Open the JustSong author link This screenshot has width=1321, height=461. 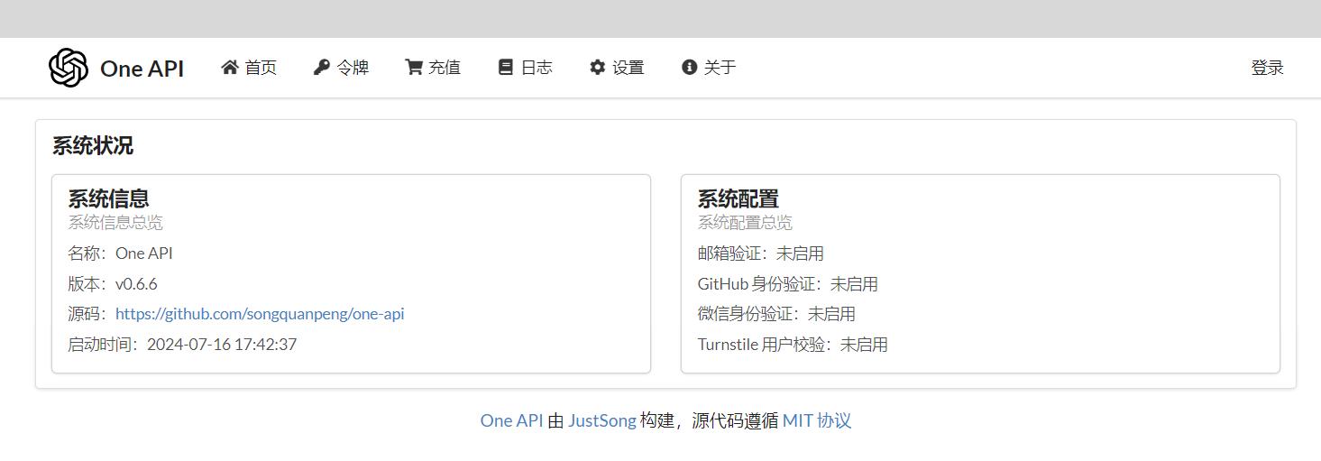point(601,420)
